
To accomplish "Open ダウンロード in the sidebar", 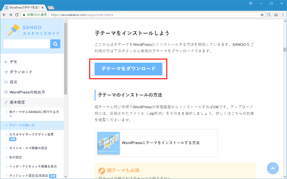I will (x=21, y=72).
